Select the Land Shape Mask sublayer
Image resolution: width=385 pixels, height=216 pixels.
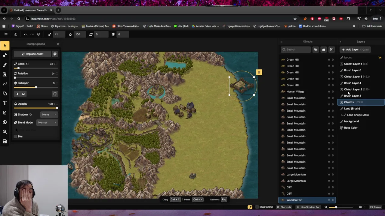click(x=361, y=115)
